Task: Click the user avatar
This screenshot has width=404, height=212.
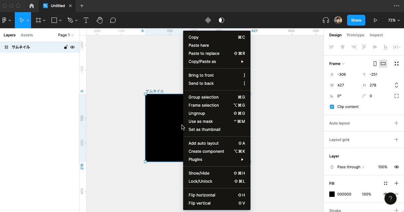Action: point(338,20)
